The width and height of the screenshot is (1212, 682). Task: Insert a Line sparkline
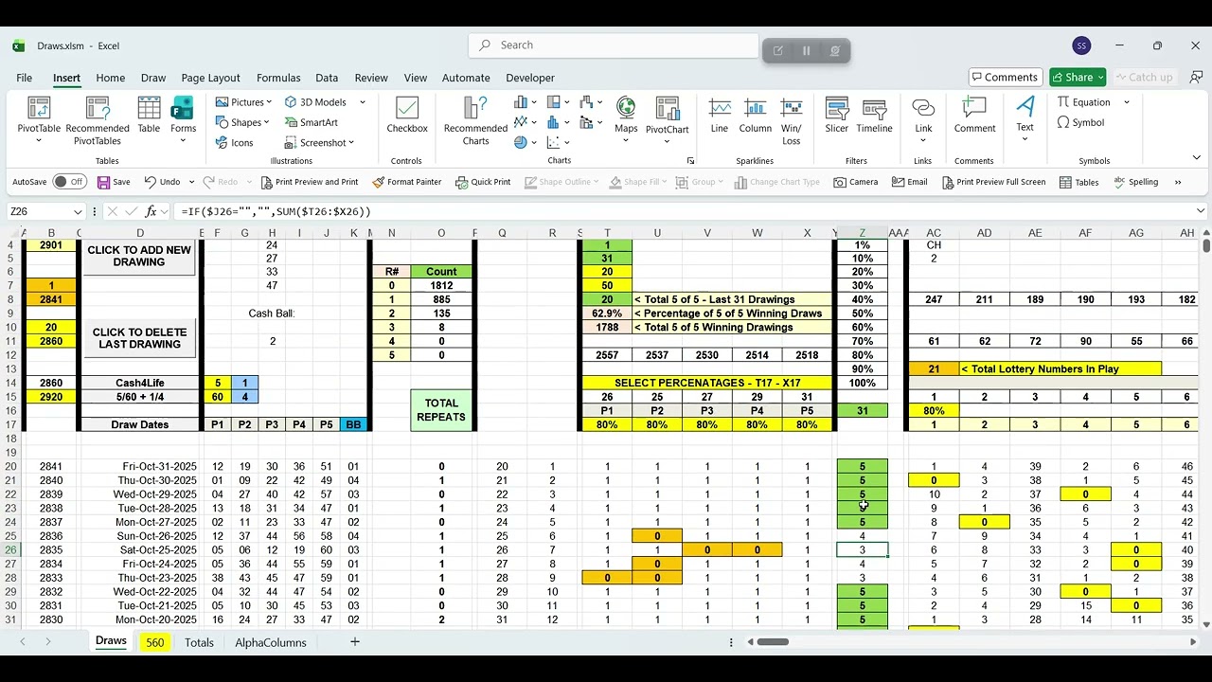click(720, 116)
